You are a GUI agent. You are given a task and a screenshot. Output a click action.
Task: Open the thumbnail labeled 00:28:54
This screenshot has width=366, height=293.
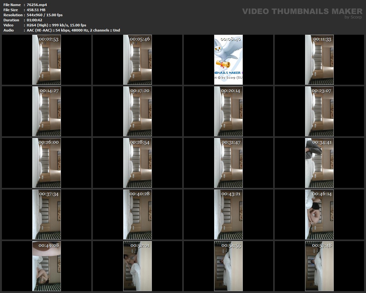[x=138, y=163]
